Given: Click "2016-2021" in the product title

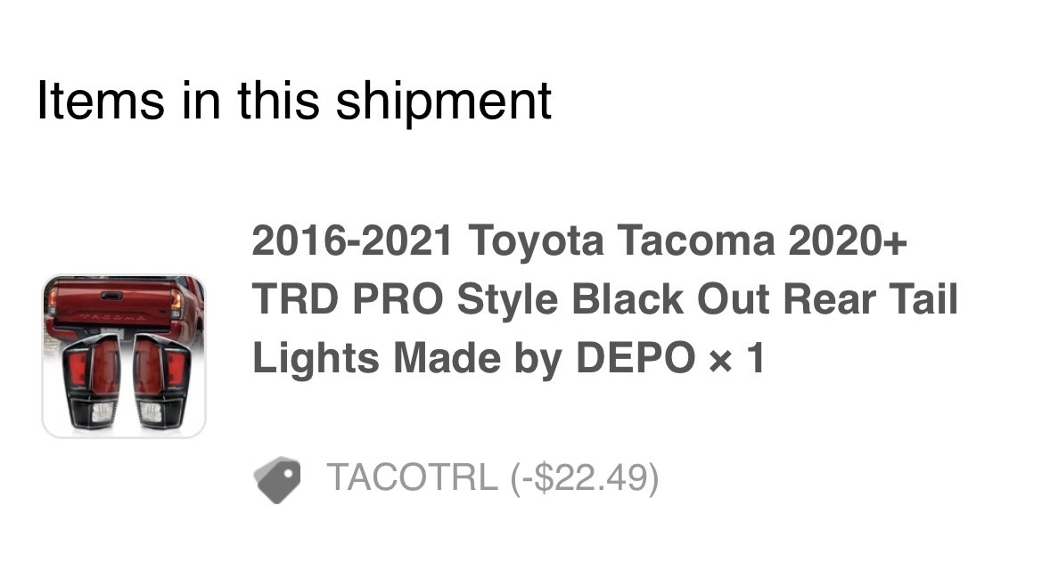Looking at the screenshot, I should pyautogui.click(x=352, y=241).
